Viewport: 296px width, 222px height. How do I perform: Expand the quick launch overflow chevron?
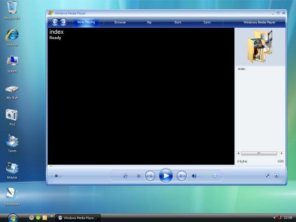click(x=51, y=216)
